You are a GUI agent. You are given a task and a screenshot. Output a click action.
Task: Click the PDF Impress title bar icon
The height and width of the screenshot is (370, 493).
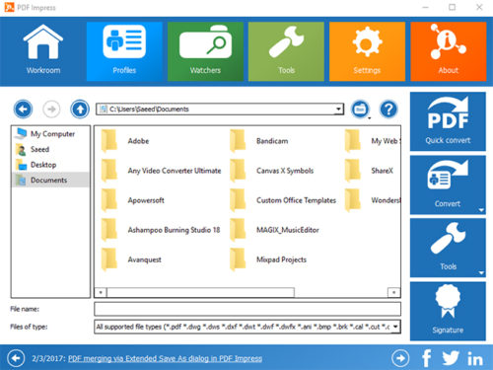(9, 7)
